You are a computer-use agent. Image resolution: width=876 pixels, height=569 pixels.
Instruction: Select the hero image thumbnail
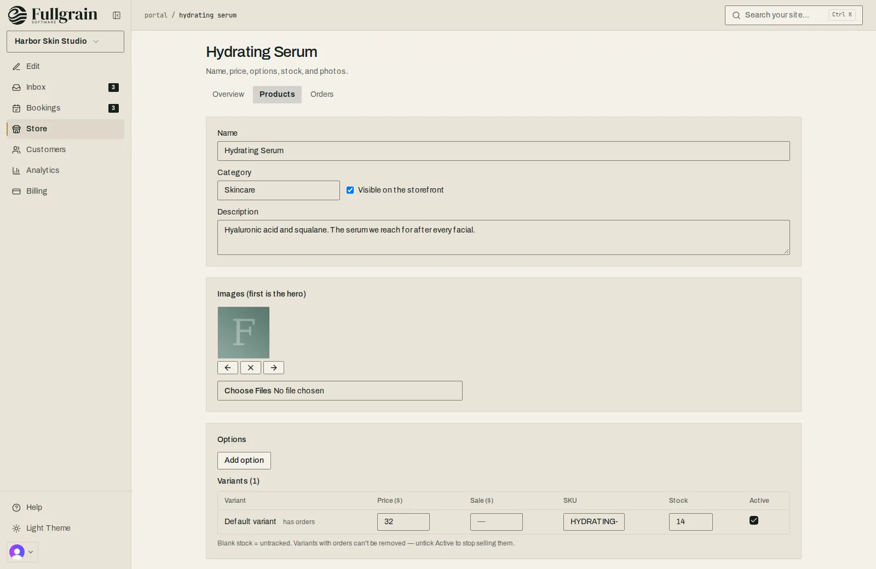coord(244,333)
